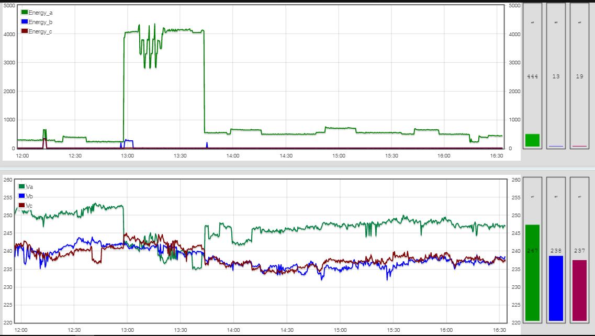Click the energy gauge value reading 19

pyautogui.click(x=579, y=76)
